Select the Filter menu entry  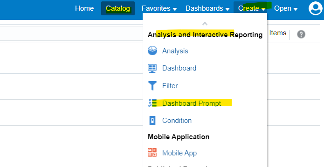(x=170, y=86)
